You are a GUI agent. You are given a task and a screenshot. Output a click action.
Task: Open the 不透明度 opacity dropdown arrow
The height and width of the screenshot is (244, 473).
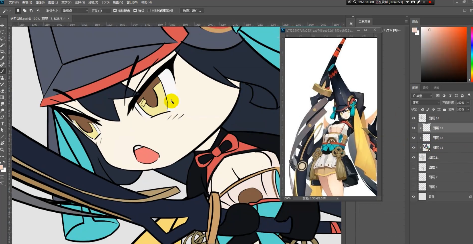[x=468, y=102]
